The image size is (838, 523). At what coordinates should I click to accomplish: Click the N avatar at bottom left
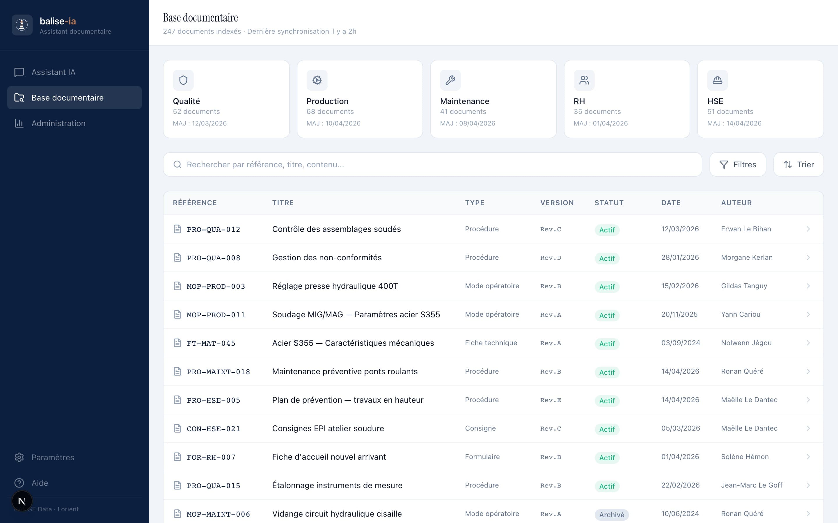22,501
